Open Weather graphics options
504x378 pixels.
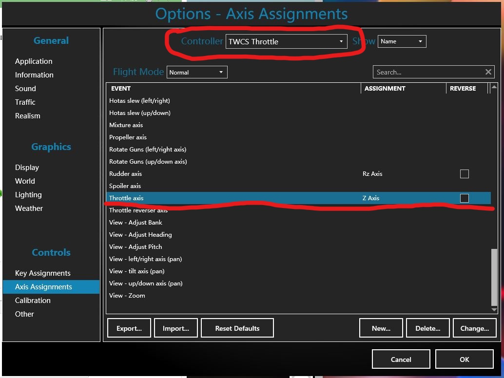tap(29, 208)
